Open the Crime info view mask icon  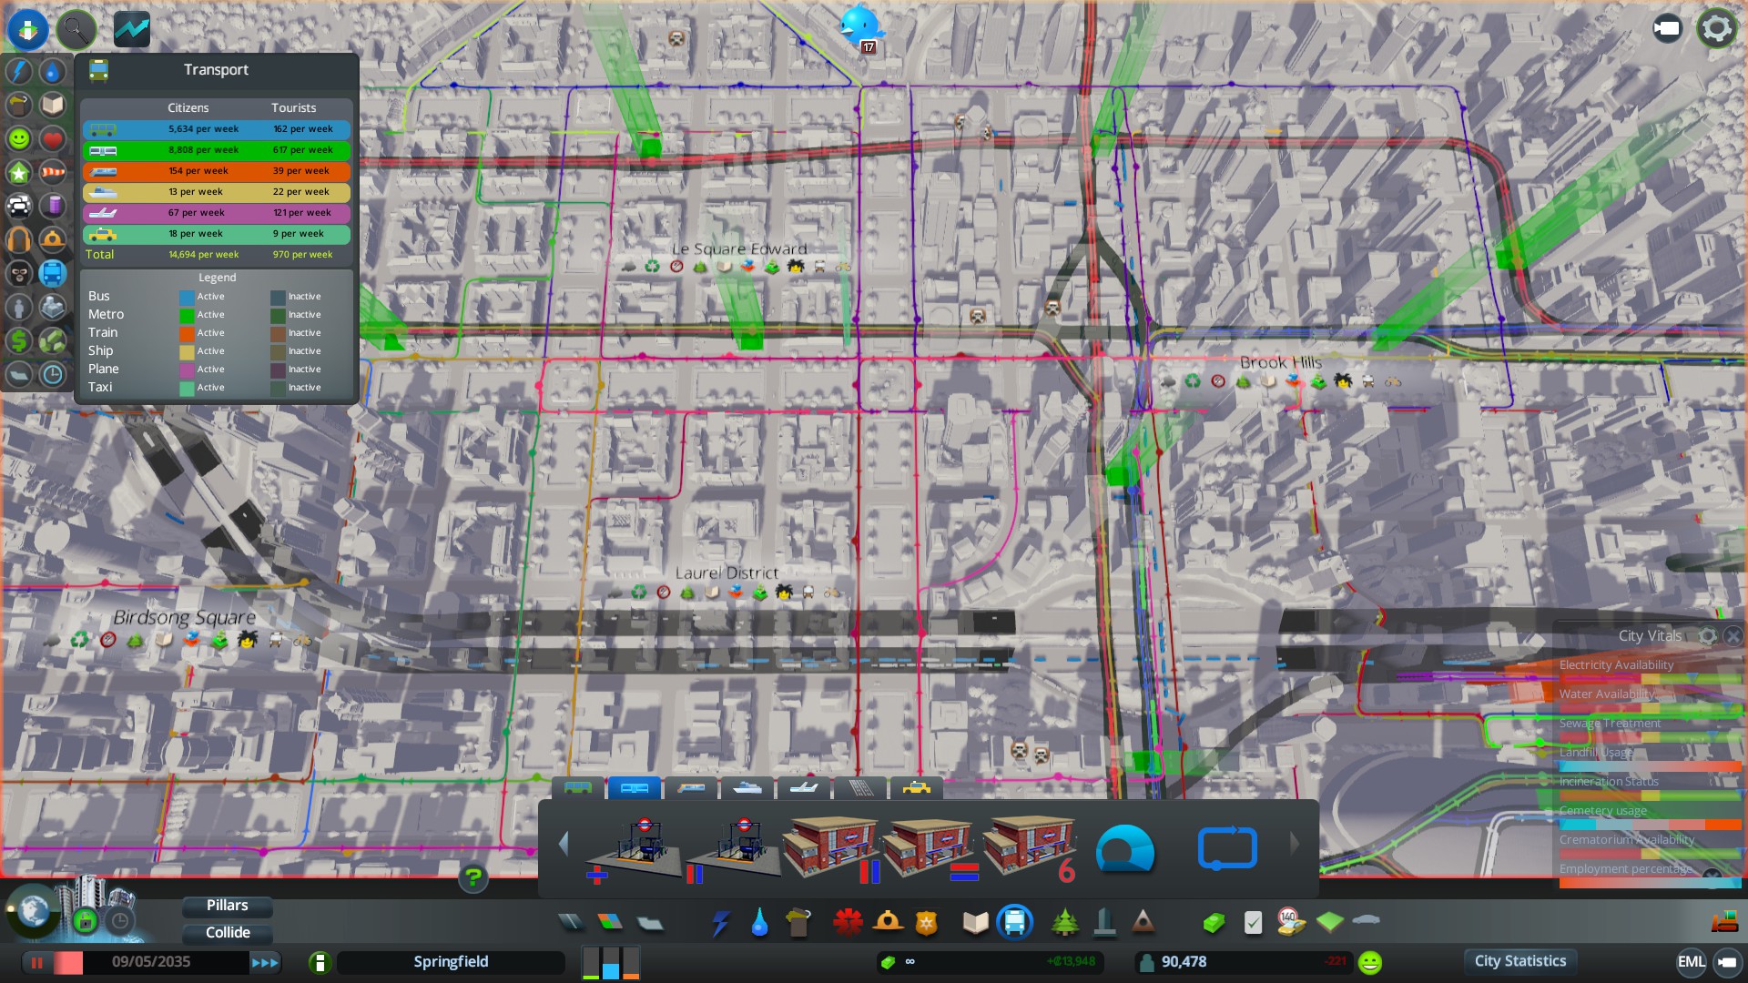coord(19,274)
